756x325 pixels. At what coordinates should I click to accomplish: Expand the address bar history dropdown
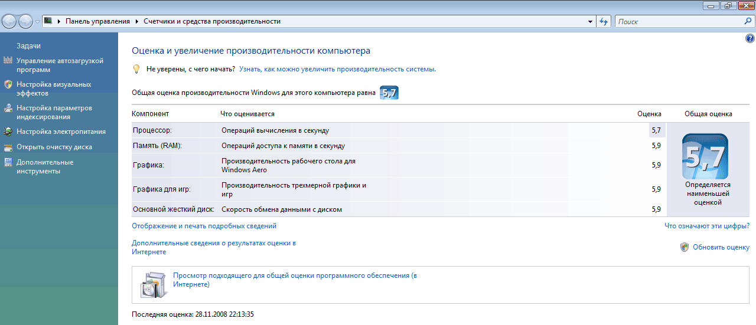tap(590, 21)
